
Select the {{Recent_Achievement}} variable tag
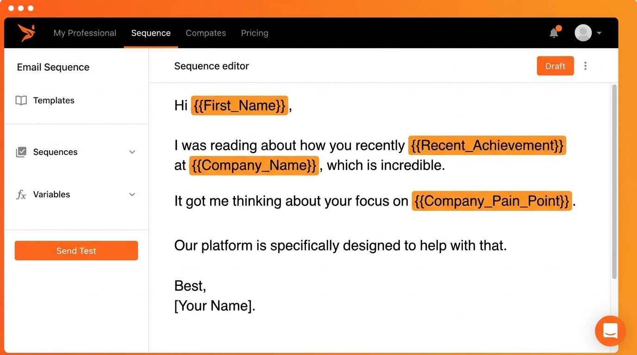click(487, 145)
